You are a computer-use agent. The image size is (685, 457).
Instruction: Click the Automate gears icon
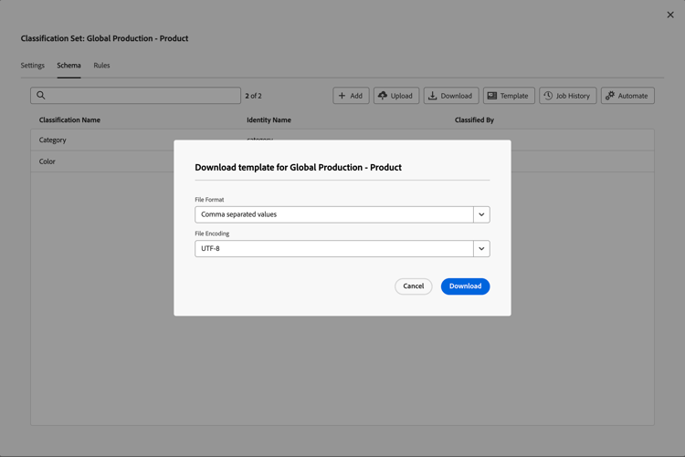(610, 96)
